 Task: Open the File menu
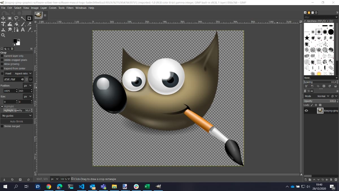(x=3, y=8)
